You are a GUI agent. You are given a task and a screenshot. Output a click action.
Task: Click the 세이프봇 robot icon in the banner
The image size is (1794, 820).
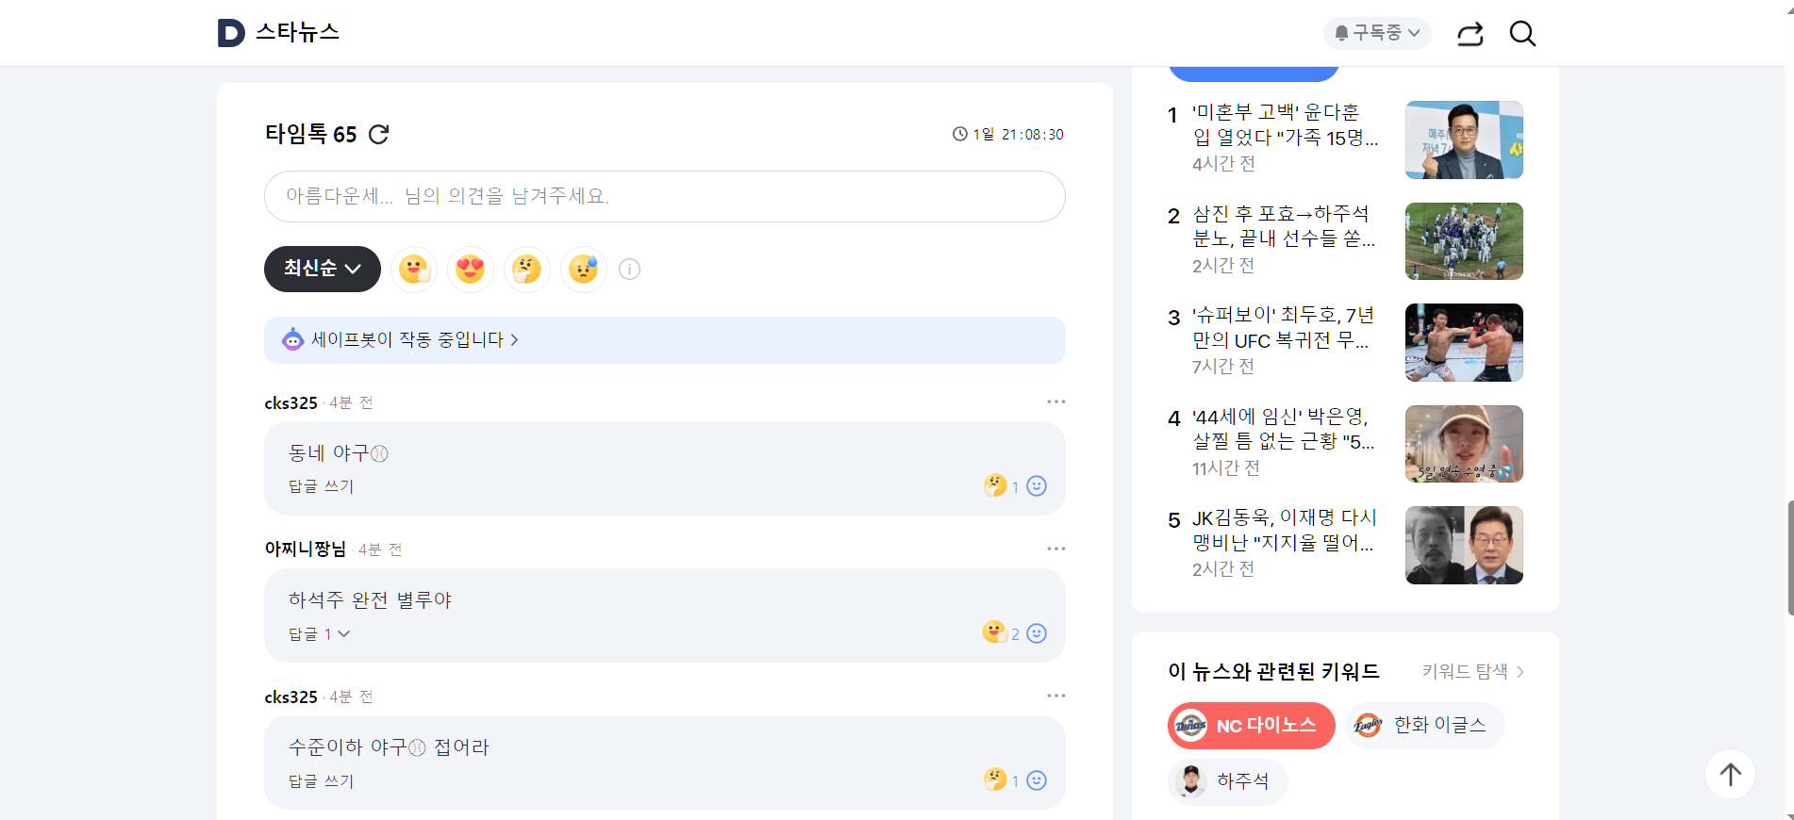click(292, 339)
